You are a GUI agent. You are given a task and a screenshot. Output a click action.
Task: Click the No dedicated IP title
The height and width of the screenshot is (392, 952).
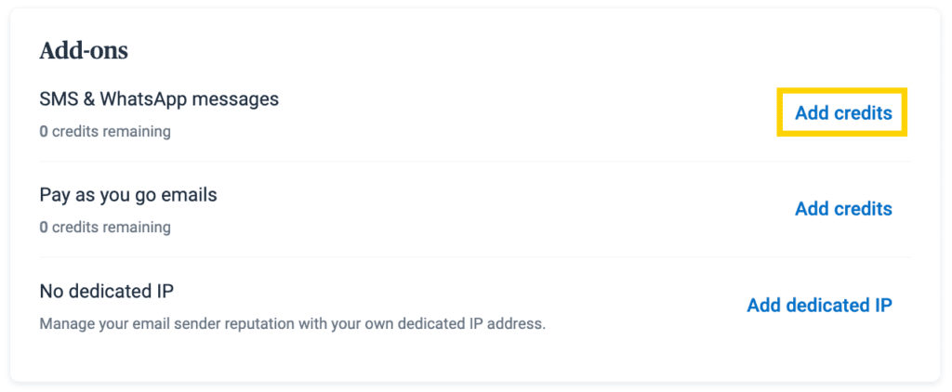pyautogui.click(x=107, y=292)
